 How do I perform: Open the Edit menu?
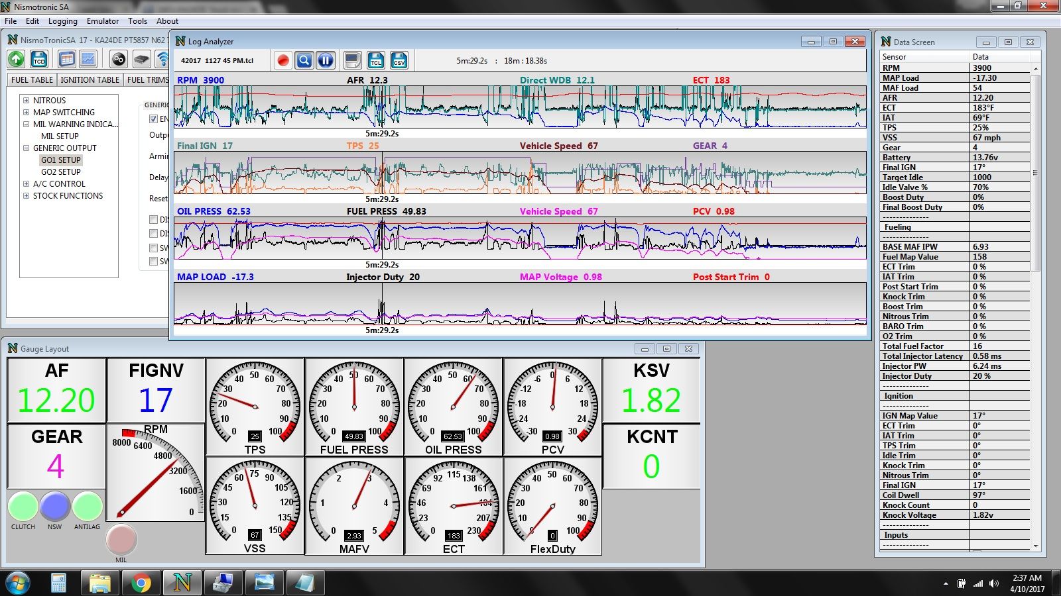tap(32, 21)
